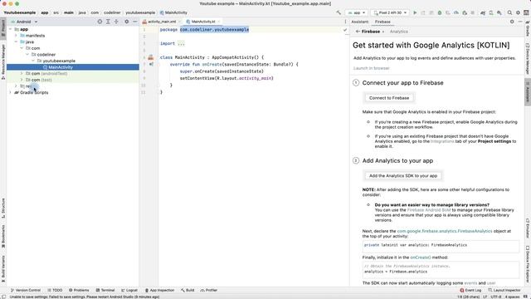Image resolution: width=531 pixels, height=299 pixels.
Task: Open the Terminal tool tab
Action: click(x=105, y=290)
